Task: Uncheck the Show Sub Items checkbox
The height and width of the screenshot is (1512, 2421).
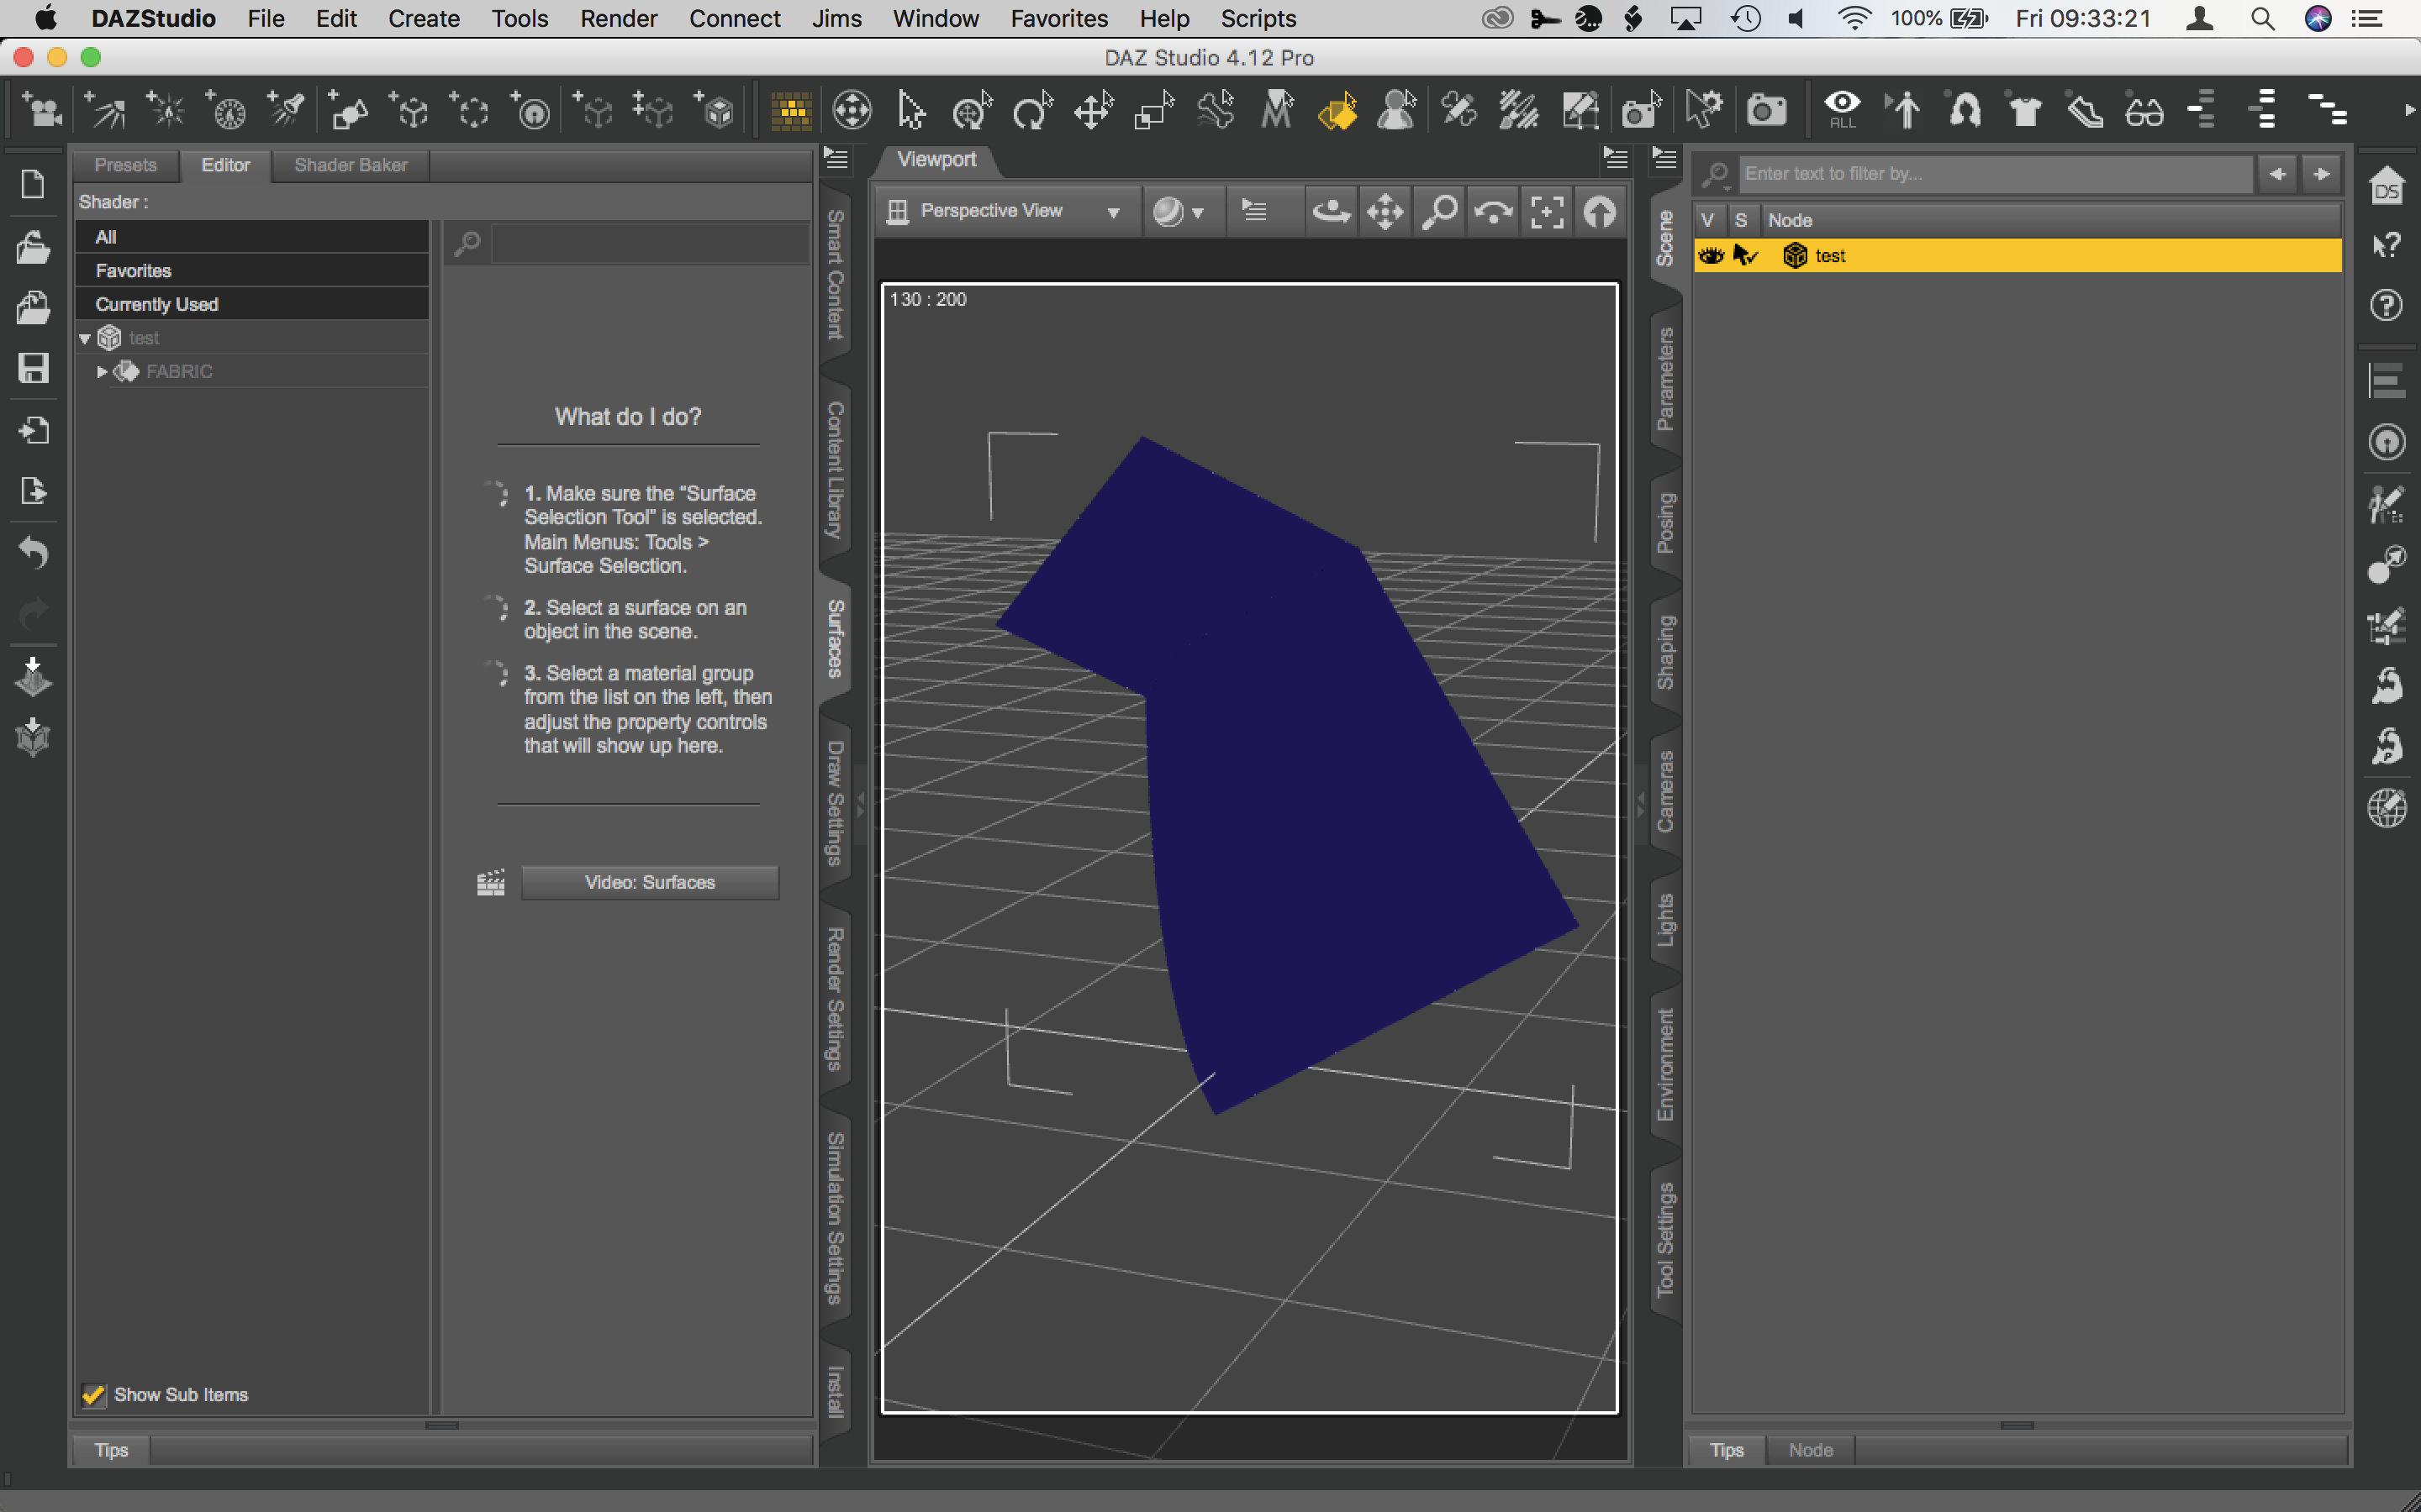Action: click(93, 1394)
